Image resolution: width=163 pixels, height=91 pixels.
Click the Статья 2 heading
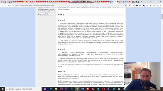click(x=61, y=49)
